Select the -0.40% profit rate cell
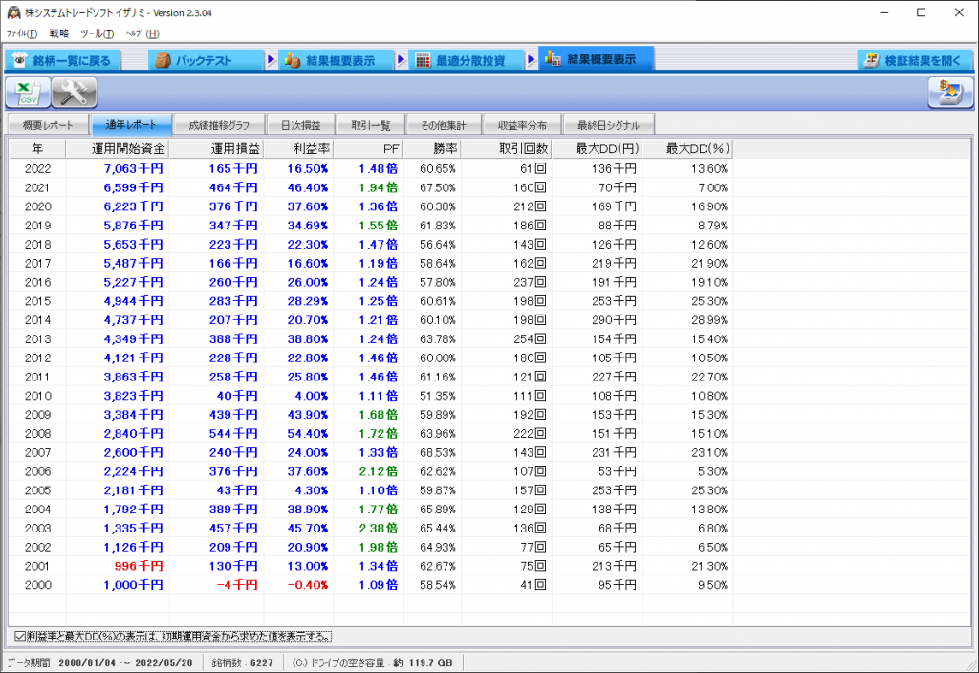The width and height of the screenshot is (979, 673). 298,585
